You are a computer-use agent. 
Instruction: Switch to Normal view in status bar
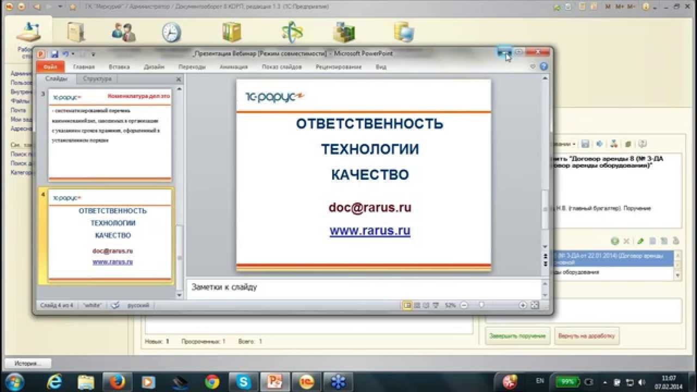coord(407,305)
